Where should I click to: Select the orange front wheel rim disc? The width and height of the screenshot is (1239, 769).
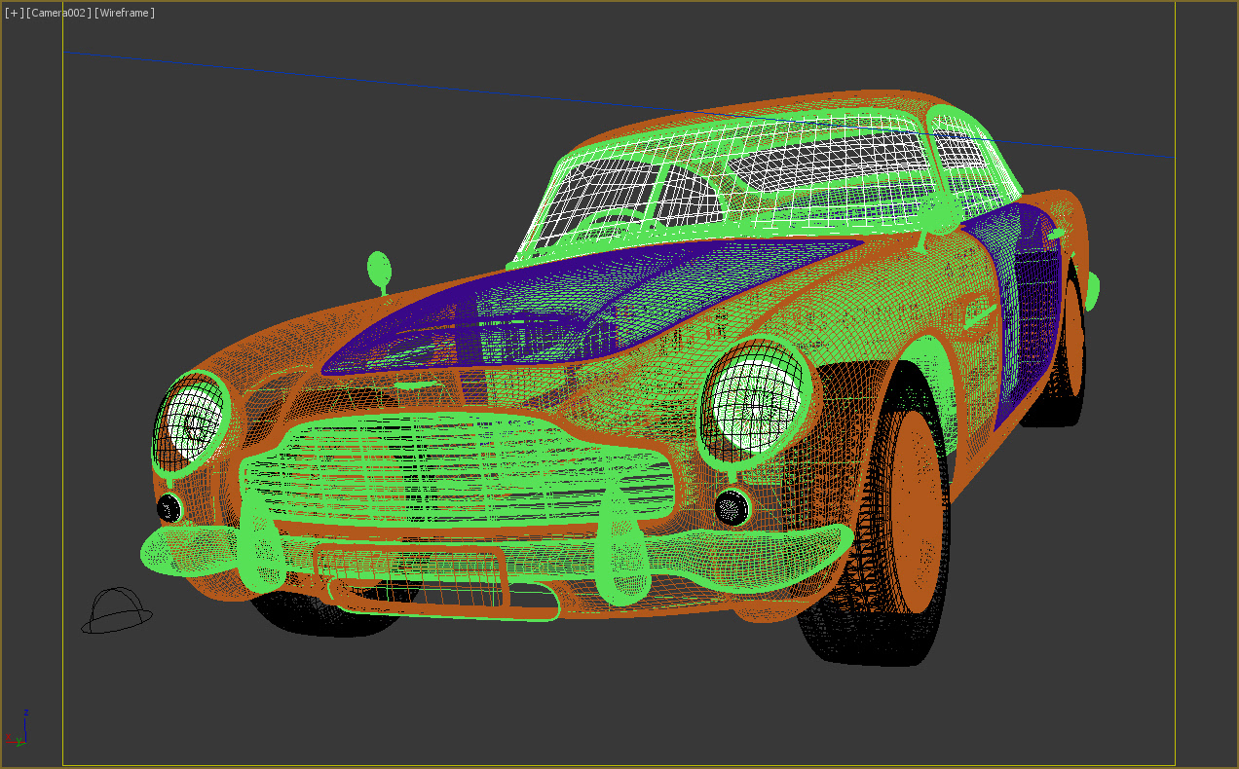coord(916,511)
